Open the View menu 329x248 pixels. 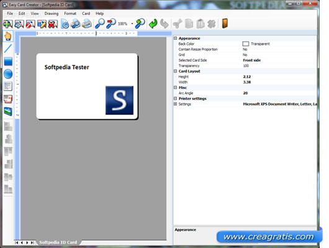tap(35, 14)
